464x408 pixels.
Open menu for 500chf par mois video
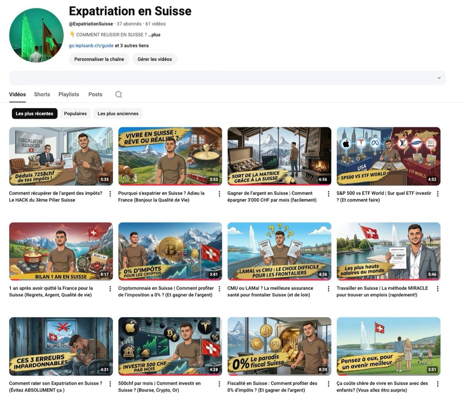click(219, 384)
